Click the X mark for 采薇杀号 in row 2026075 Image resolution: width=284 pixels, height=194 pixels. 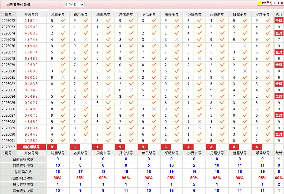[177, 39]
